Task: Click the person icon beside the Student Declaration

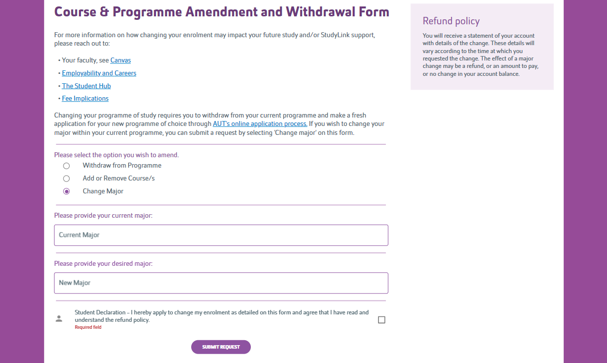Action: [59, 319]
